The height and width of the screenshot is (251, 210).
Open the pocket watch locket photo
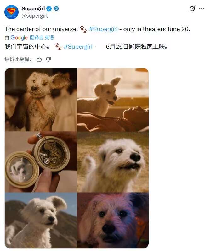point(41,162)
